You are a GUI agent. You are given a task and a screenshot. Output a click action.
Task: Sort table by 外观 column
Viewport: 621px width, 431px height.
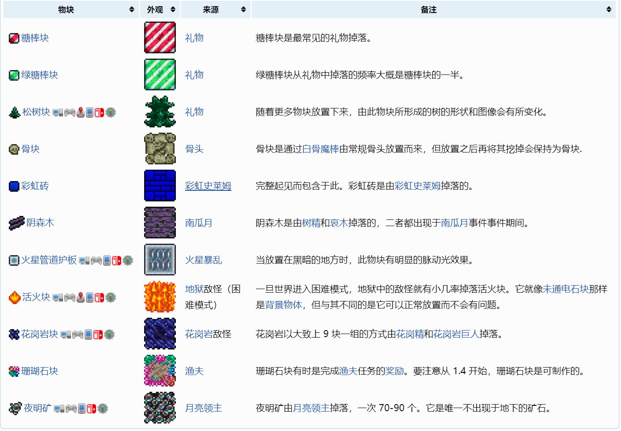(173, 9)
